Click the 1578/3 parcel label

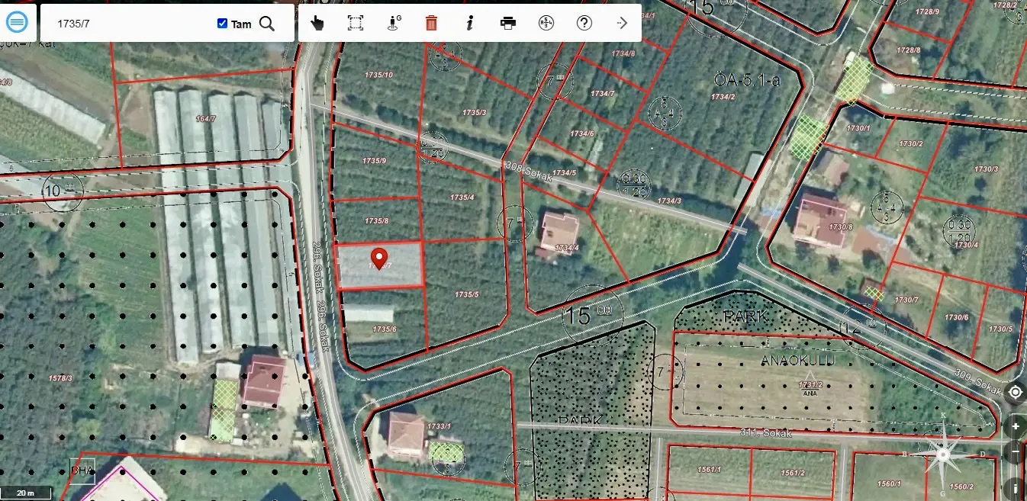[60, 378]
